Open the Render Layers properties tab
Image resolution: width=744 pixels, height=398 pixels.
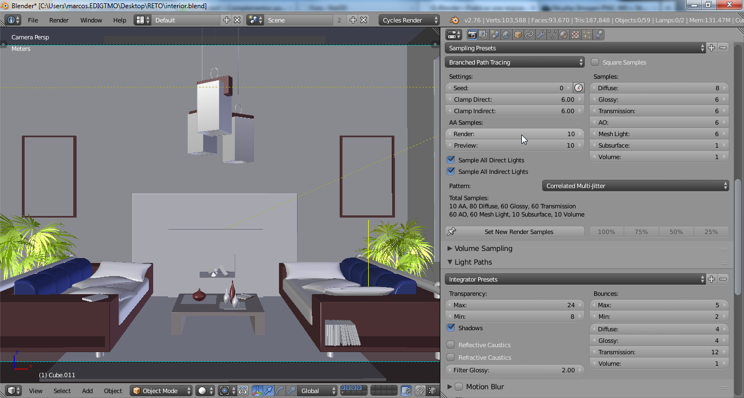coord(484,34)
